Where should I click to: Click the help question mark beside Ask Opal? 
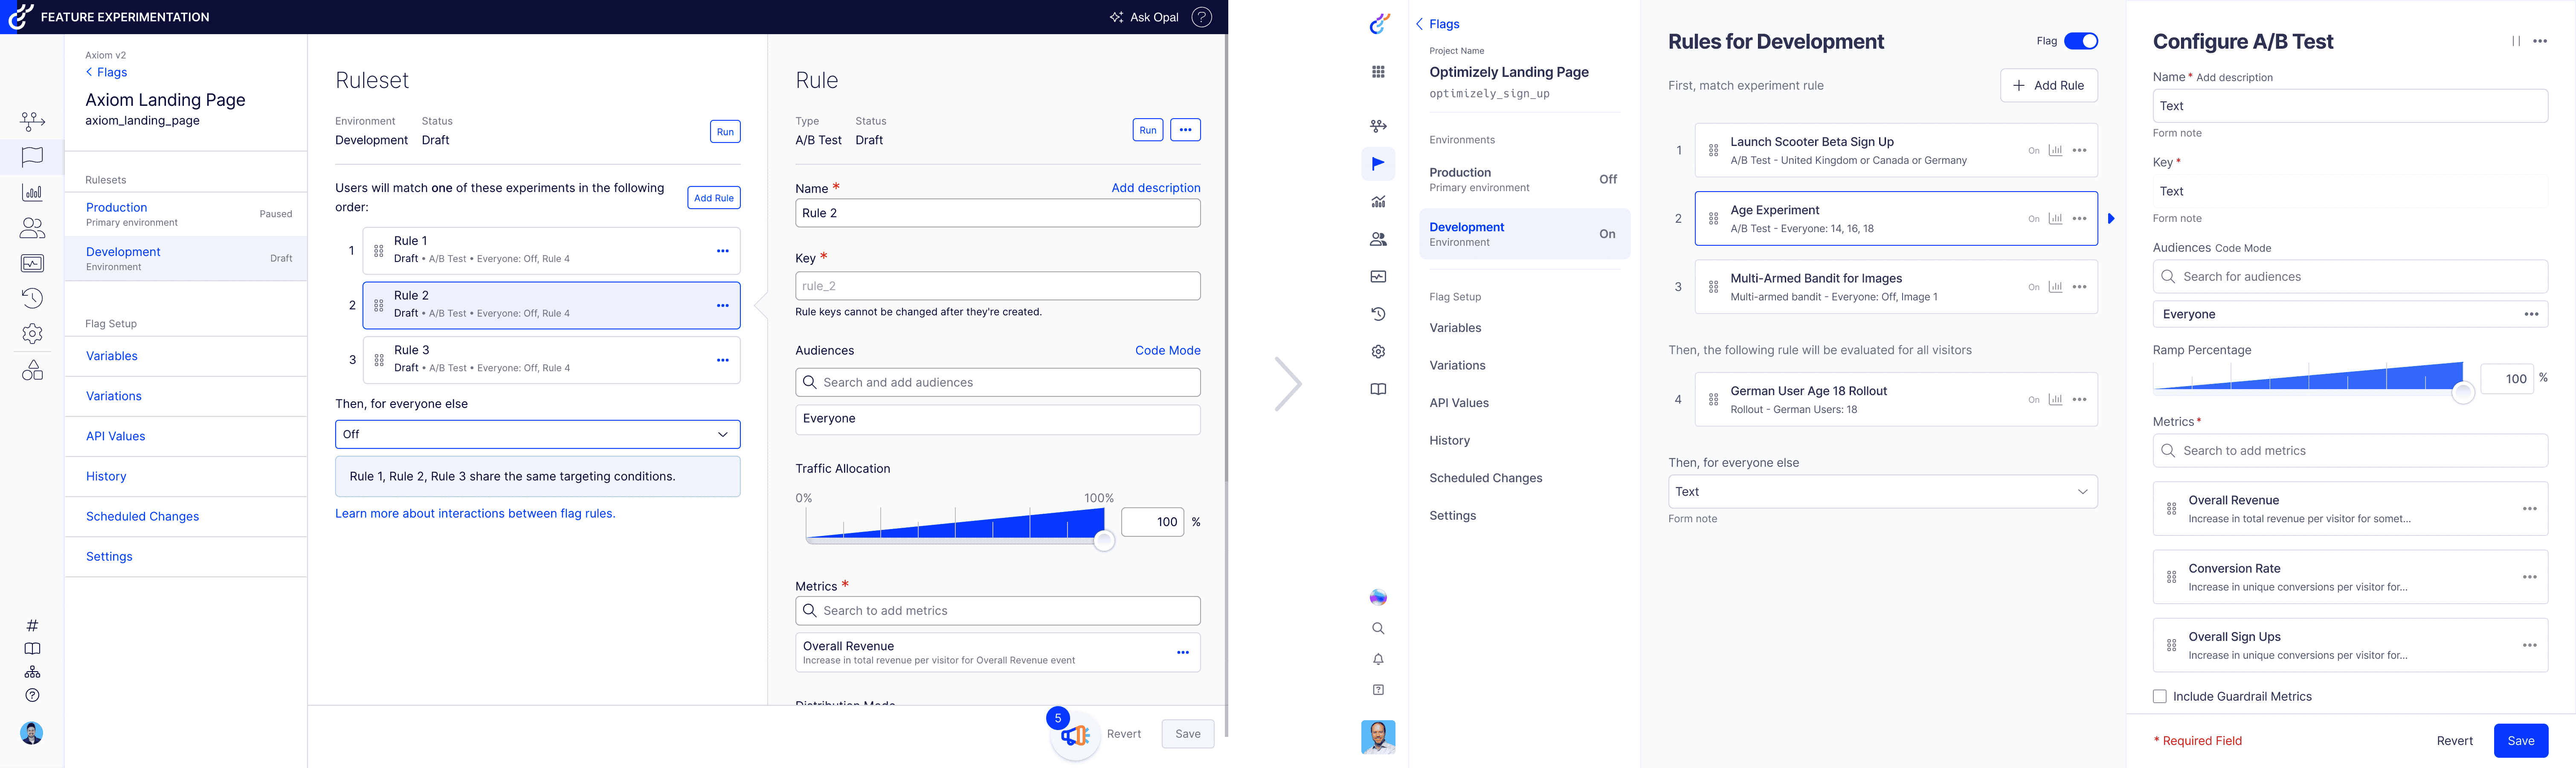1202,17
